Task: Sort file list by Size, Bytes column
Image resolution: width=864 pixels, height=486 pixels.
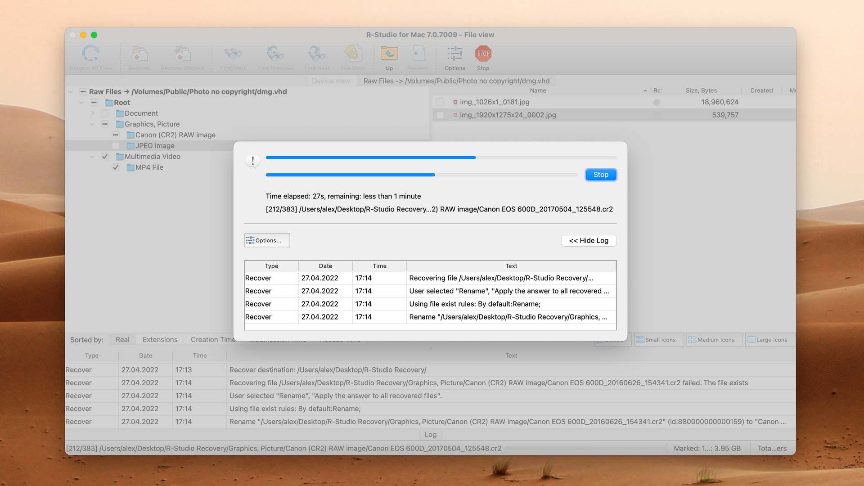Action: (x=701, y=90)
